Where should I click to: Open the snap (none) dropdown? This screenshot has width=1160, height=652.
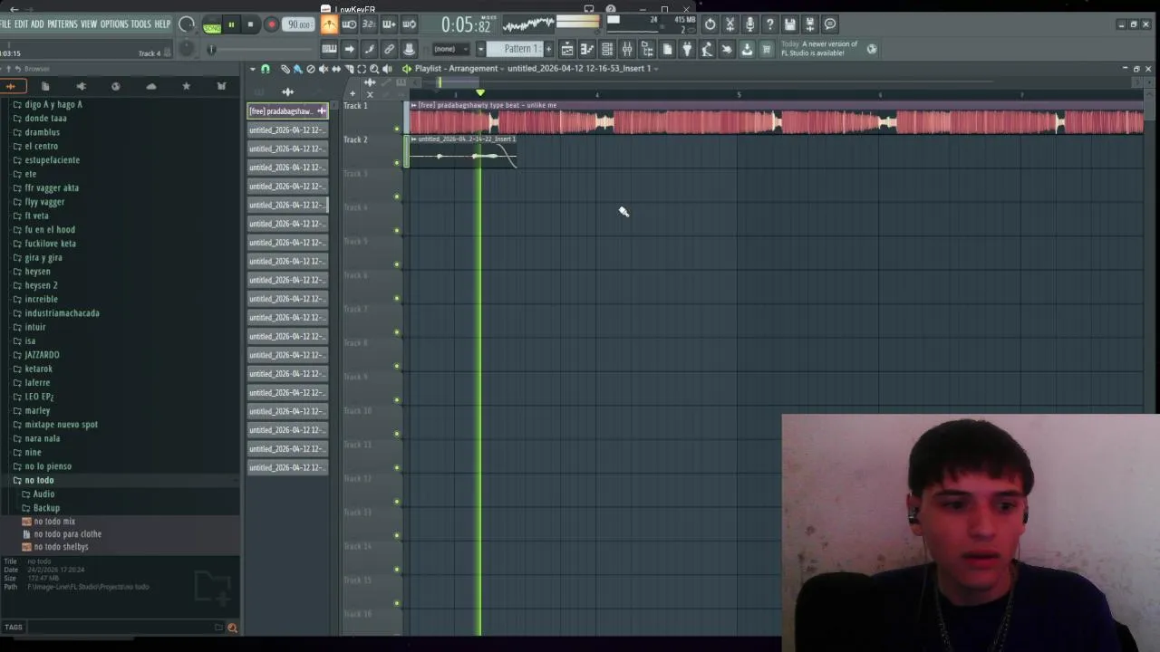click(450, 49)
